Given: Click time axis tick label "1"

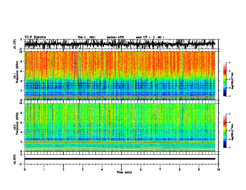Looking at the screenshot, I should click(44, 170).
